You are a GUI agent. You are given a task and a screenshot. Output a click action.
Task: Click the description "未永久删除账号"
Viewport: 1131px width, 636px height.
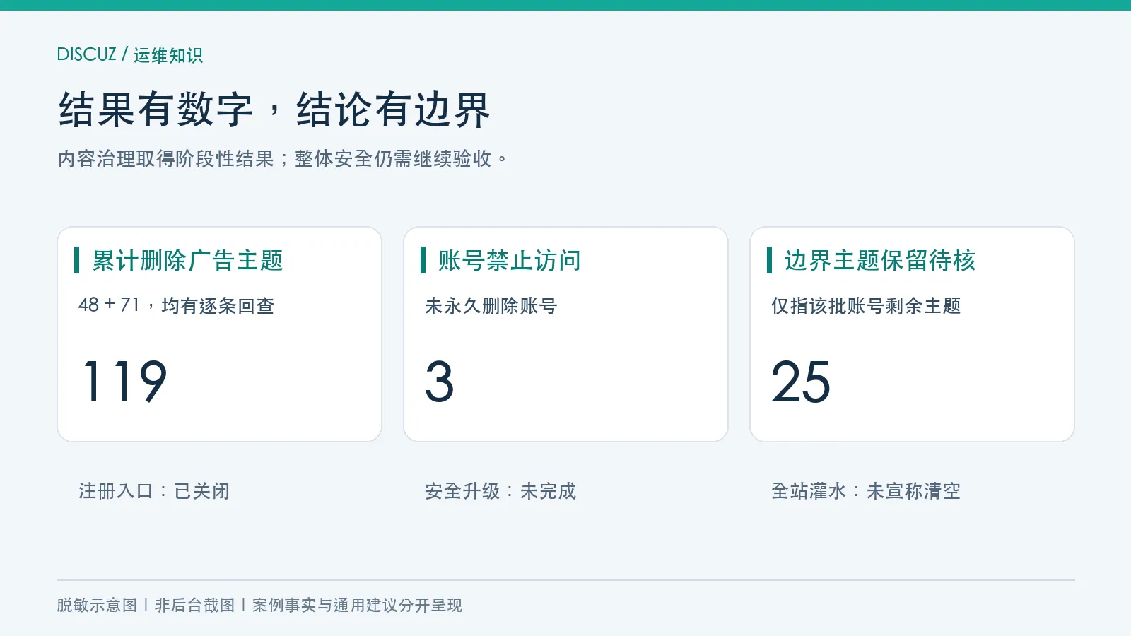491,306
